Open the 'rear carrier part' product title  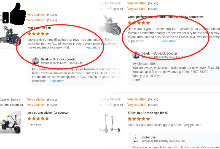coord(39,28)
